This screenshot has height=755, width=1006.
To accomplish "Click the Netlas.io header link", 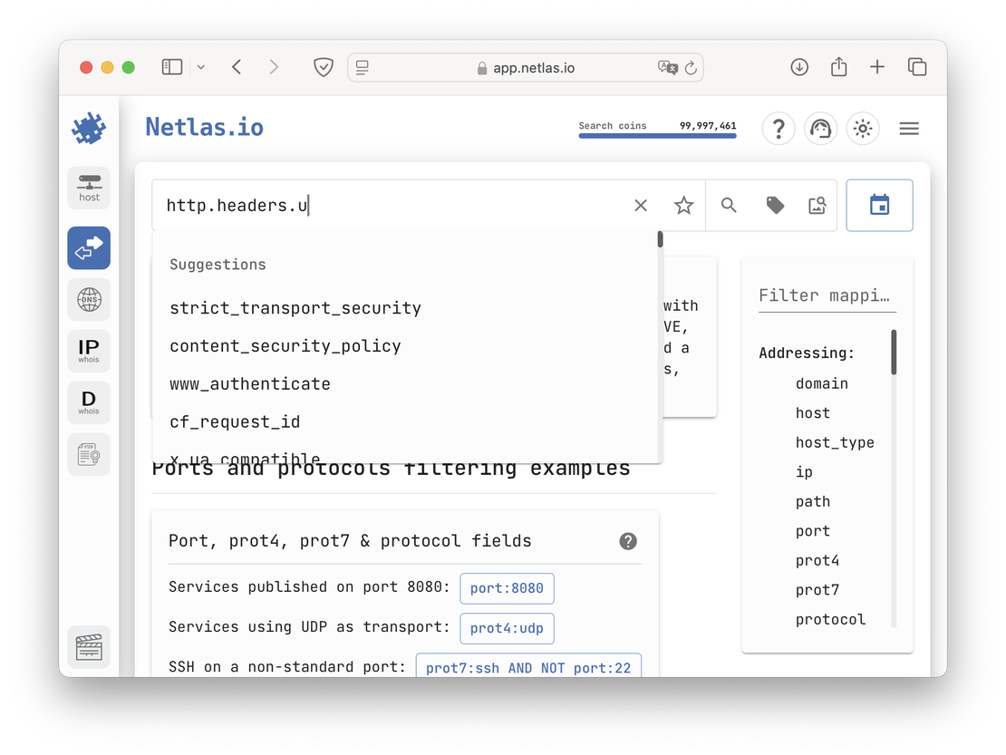I will tap(204, 127).
